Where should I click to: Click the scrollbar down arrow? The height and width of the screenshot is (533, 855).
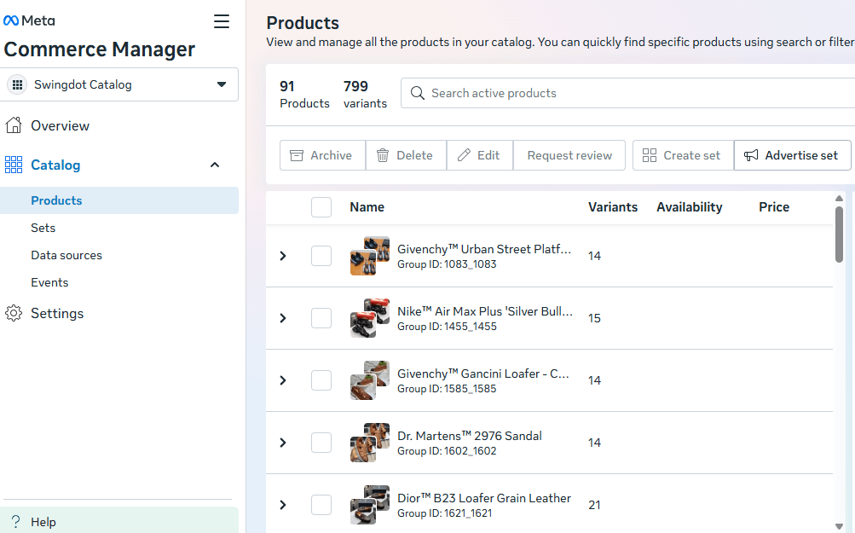pyautogui.click(x=839, y=526)
